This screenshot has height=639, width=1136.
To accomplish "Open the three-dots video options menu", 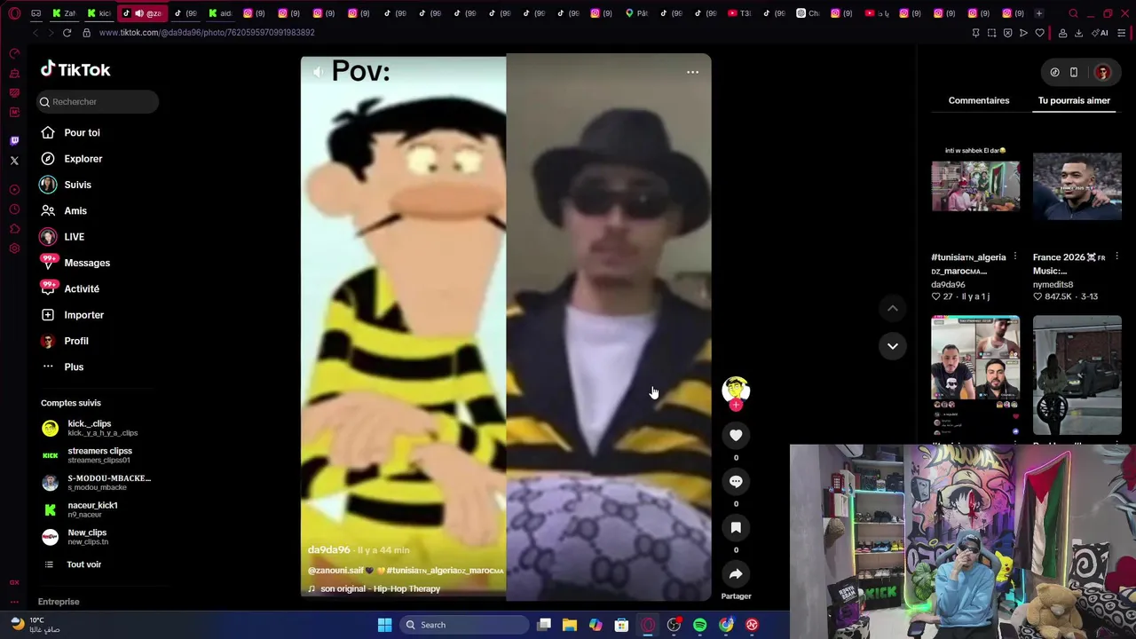I will 692,72.
